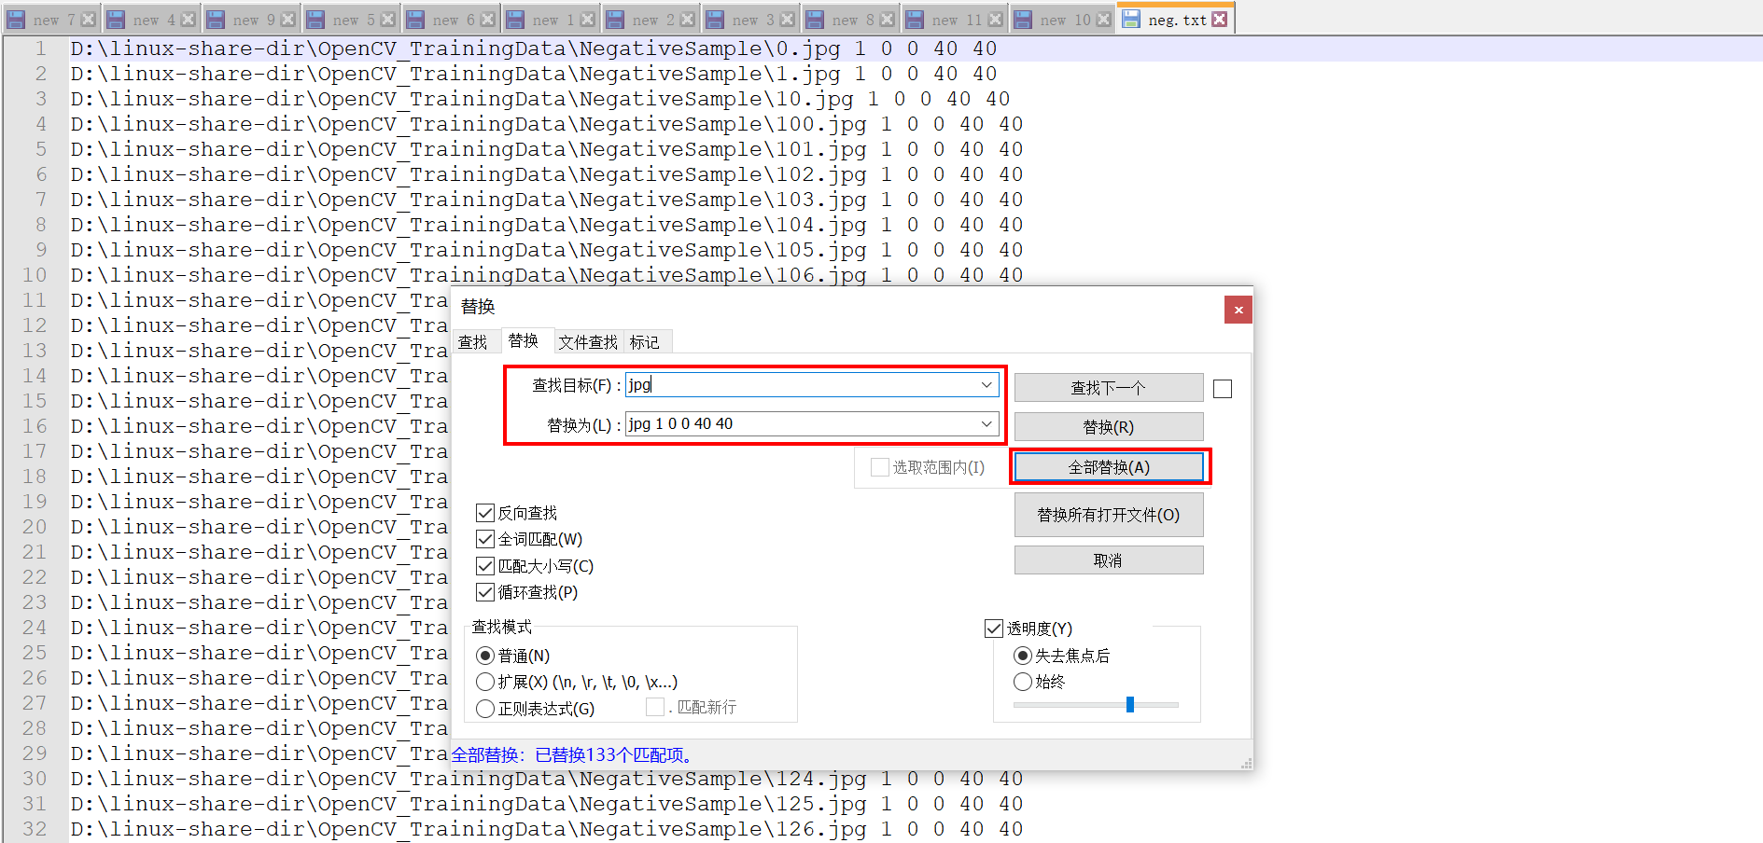Switch to the new 5 document tab
The width and height of the screenshot is (1763, 843).
point(353,20)
